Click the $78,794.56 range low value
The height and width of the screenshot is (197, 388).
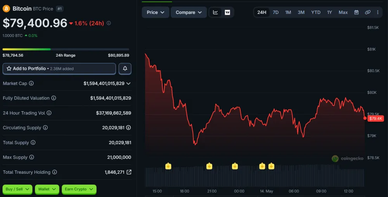tap(13, 55)
